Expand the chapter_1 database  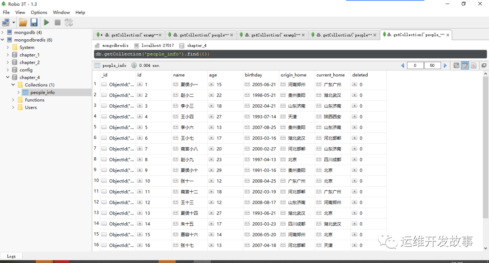pos(8,55)
